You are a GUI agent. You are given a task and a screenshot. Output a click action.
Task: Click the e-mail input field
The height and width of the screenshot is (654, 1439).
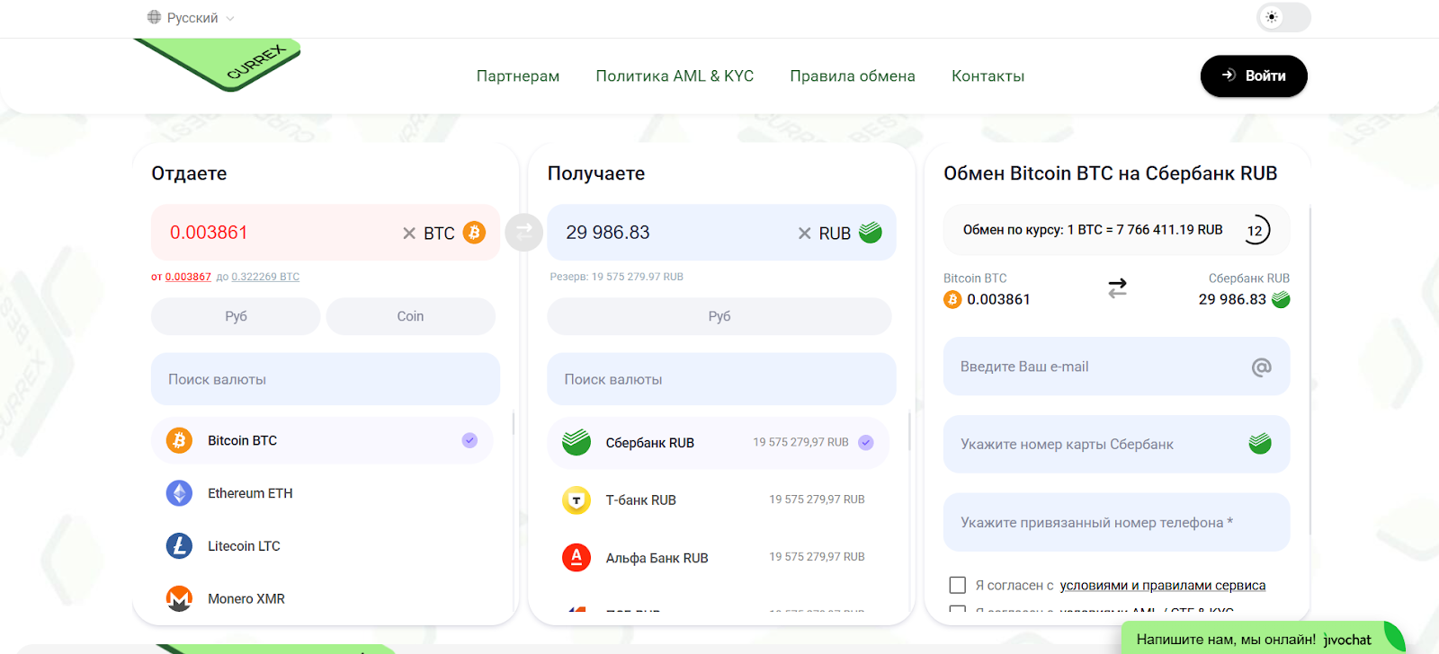[x=1116, y=367]
